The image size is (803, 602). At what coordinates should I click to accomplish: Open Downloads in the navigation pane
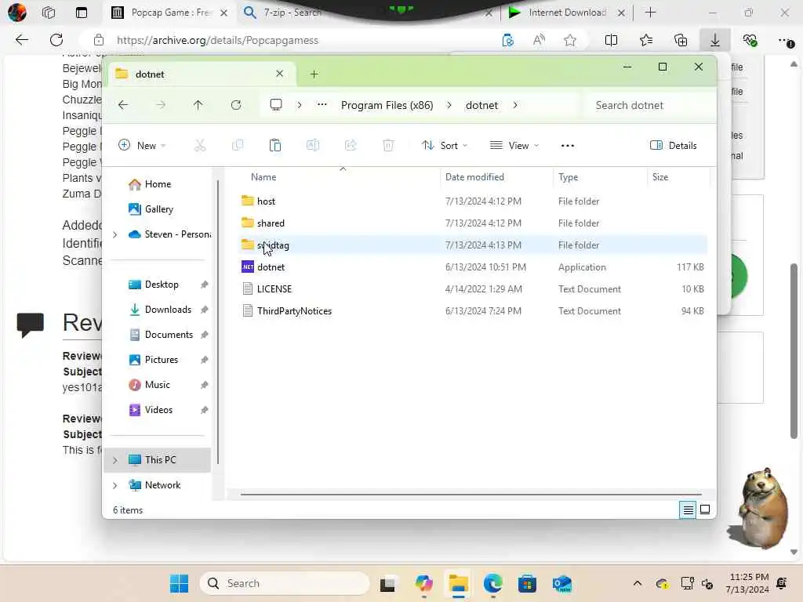pos(168,310)
